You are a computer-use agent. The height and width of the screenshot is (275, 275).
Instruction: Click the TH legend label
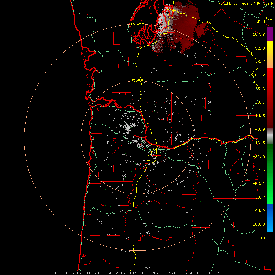tap(262, 238)
